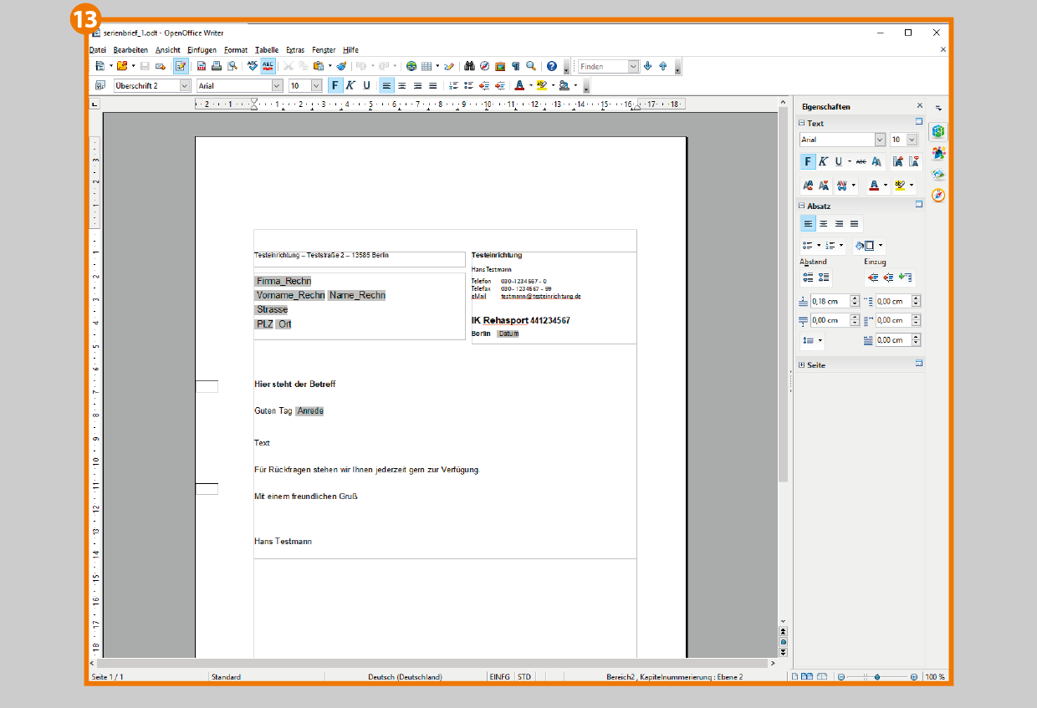Screen dimensions: 1037x708
Task: Click the zoom slider in status bar
Action: pyautogui.click(x=876, y=676)
